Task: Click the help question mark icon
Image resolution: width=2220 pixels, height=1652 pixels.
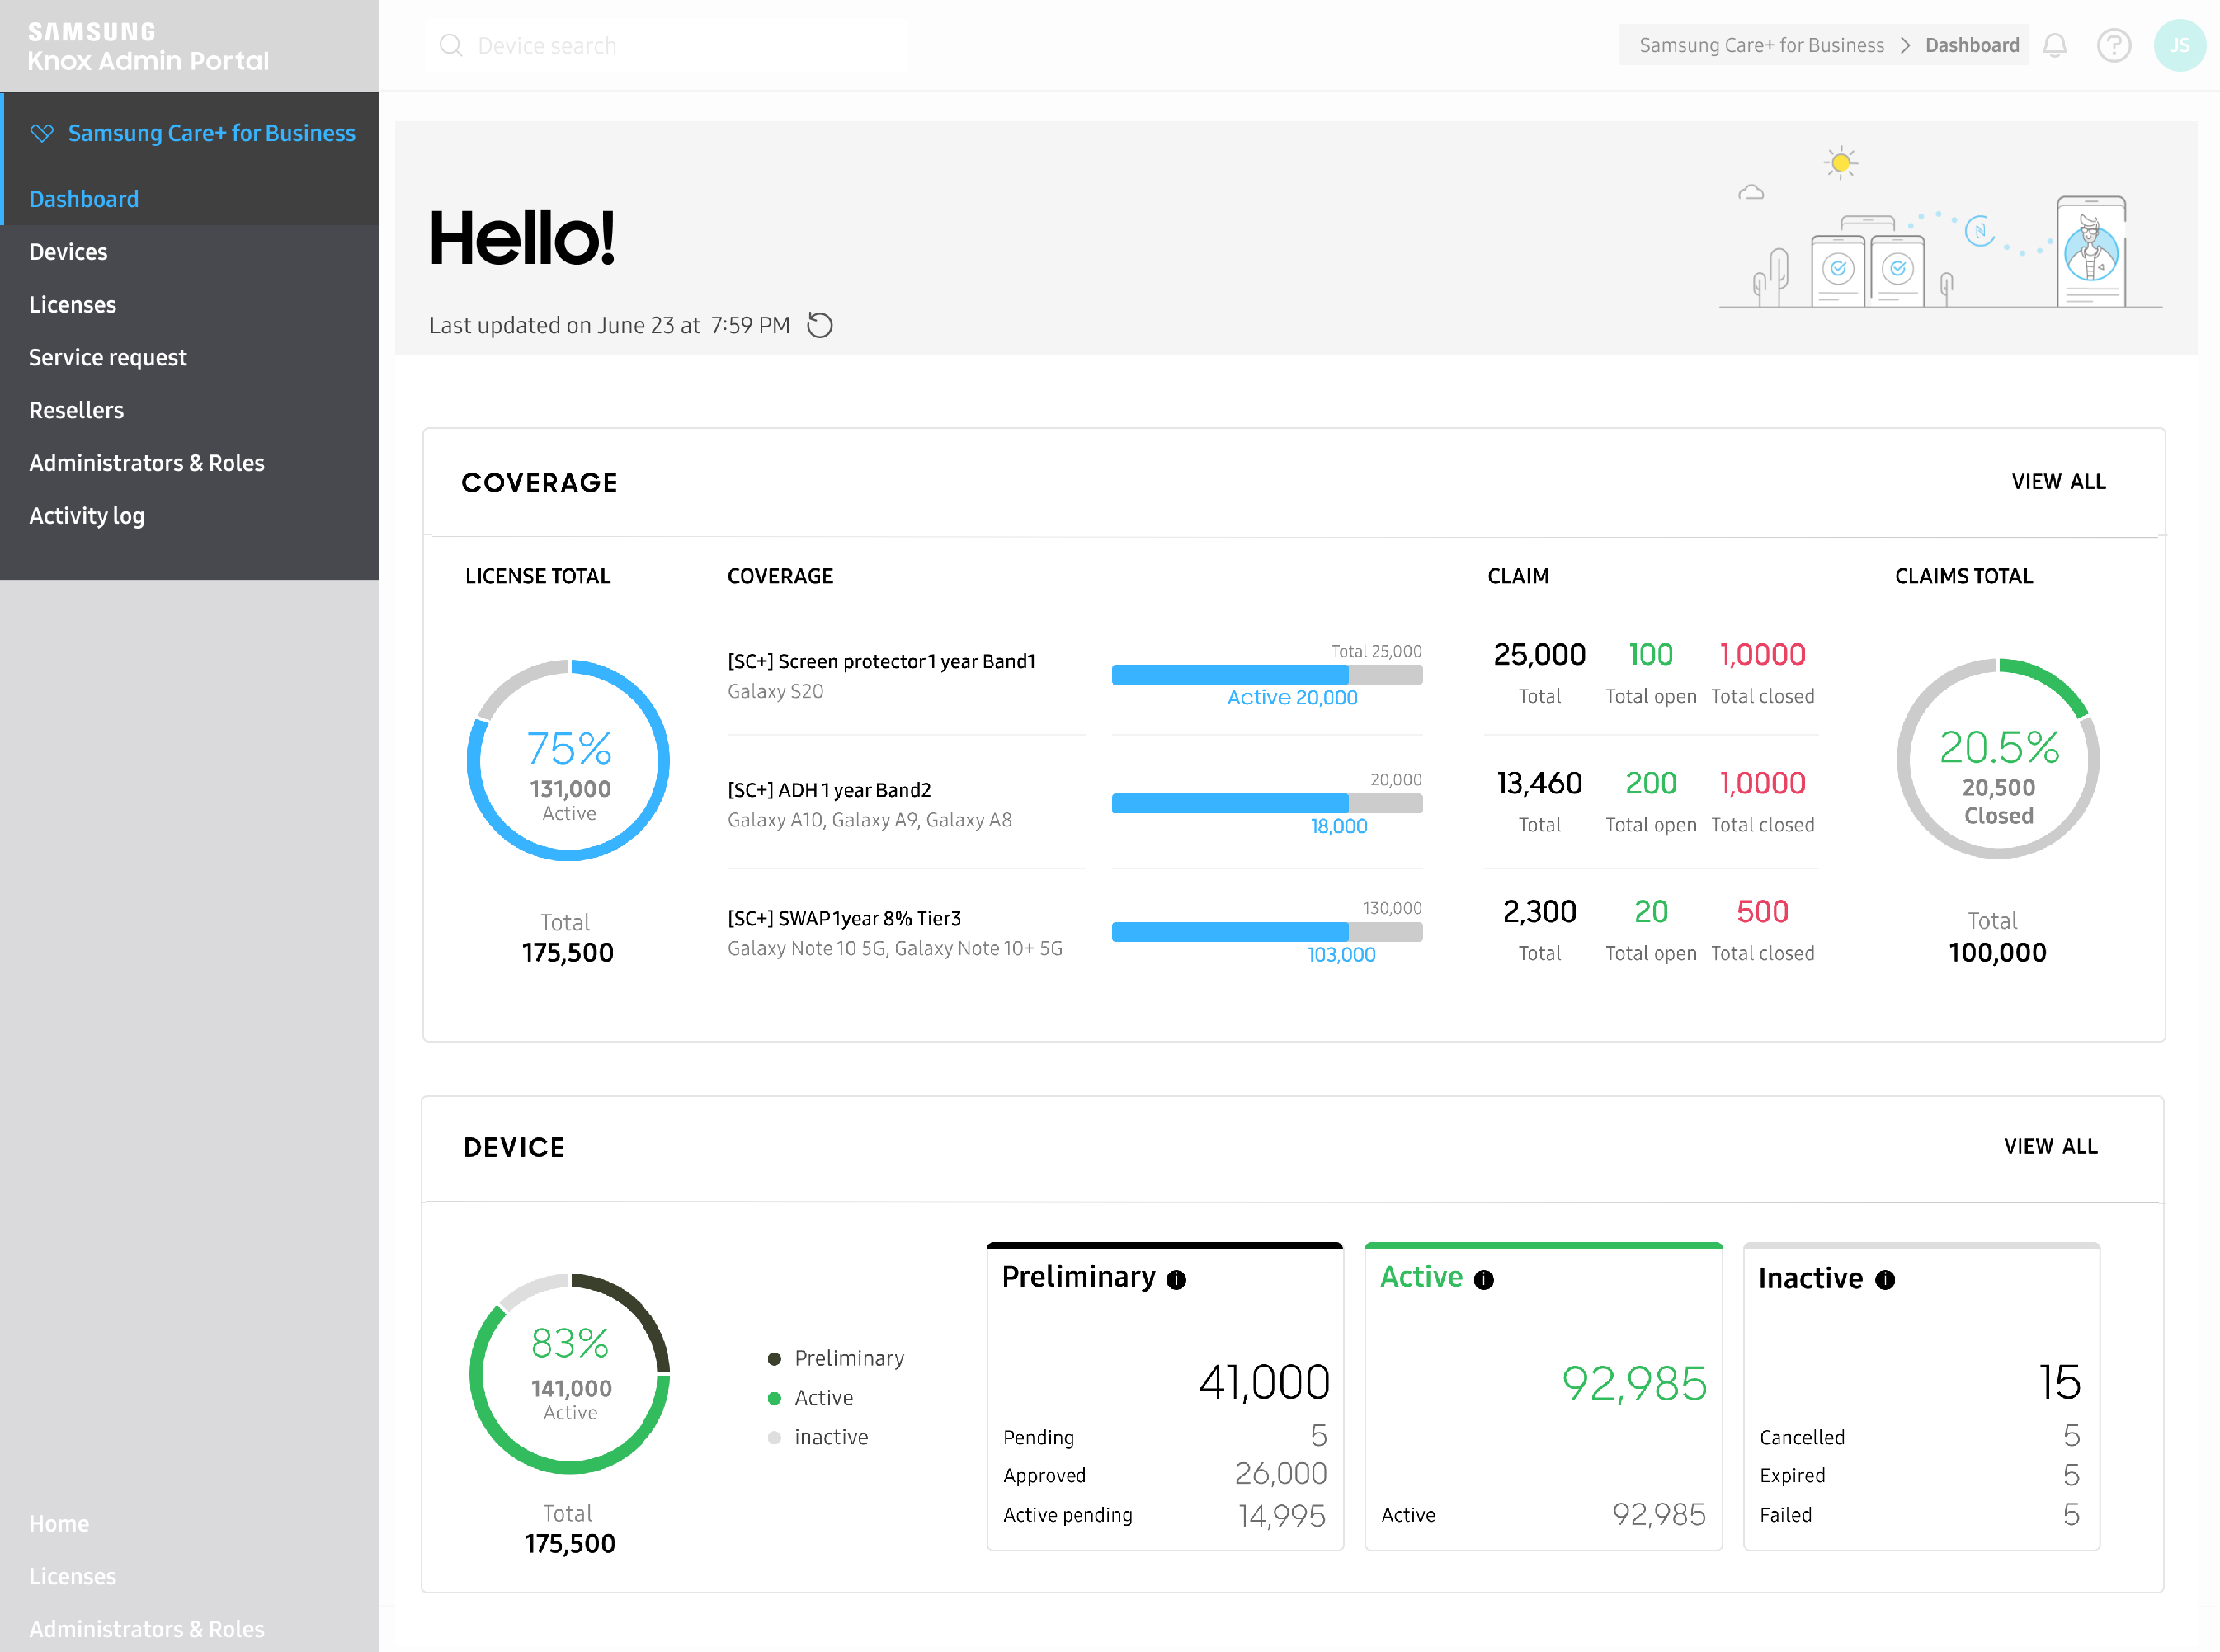Action: 2114,45
